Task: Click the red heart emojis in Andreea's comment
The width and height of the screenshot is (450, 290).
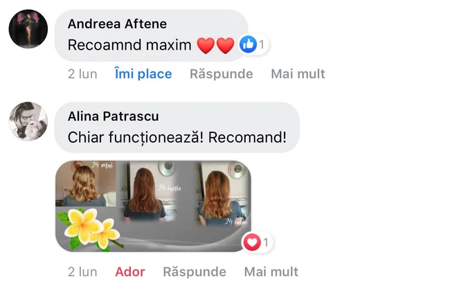Action: pyautogui.click(x=215, y=46)
